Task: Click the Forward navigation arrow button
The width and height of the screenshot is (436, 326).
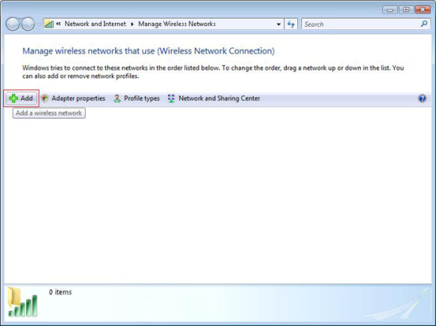Action: click(28, 24)
